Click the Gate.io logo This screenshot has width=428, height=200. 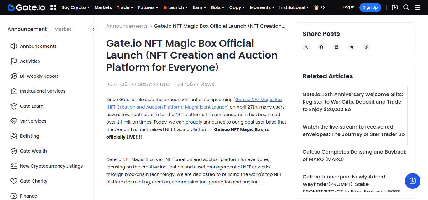point(27,7)
